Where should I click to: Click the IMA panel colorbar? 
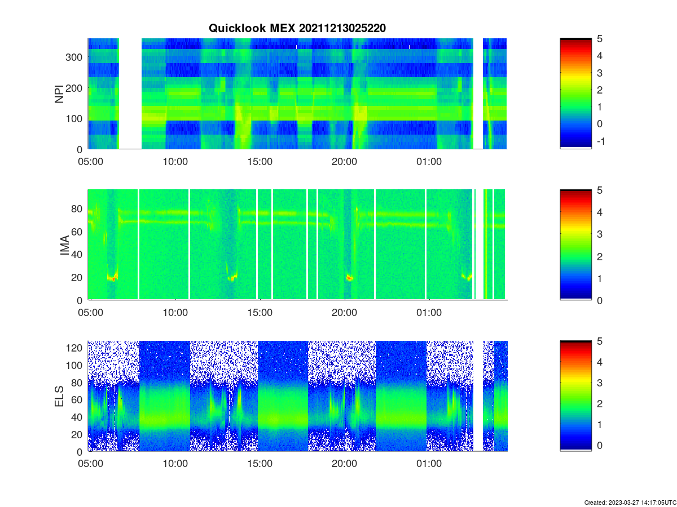575,244
